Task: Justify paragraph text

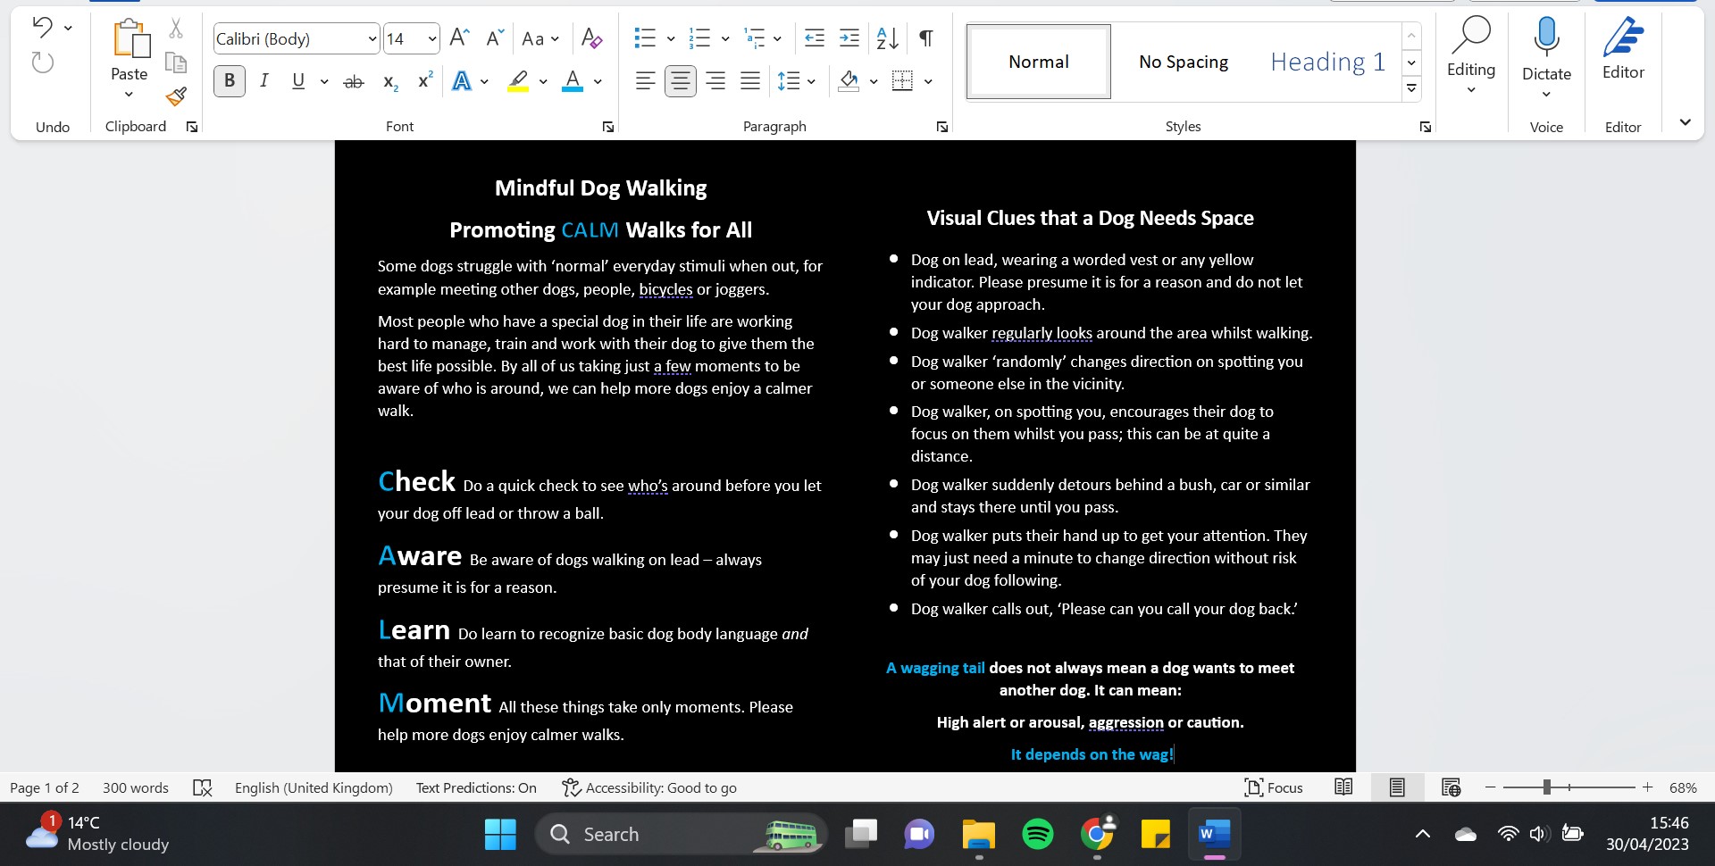Action: point(750,81)
